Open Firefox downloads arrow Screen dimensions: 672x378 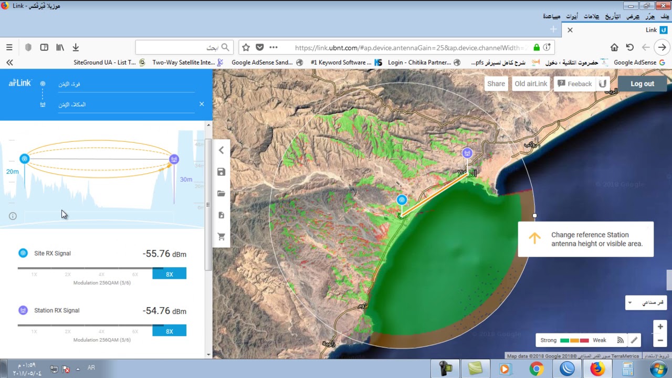(x=76, y=47)
